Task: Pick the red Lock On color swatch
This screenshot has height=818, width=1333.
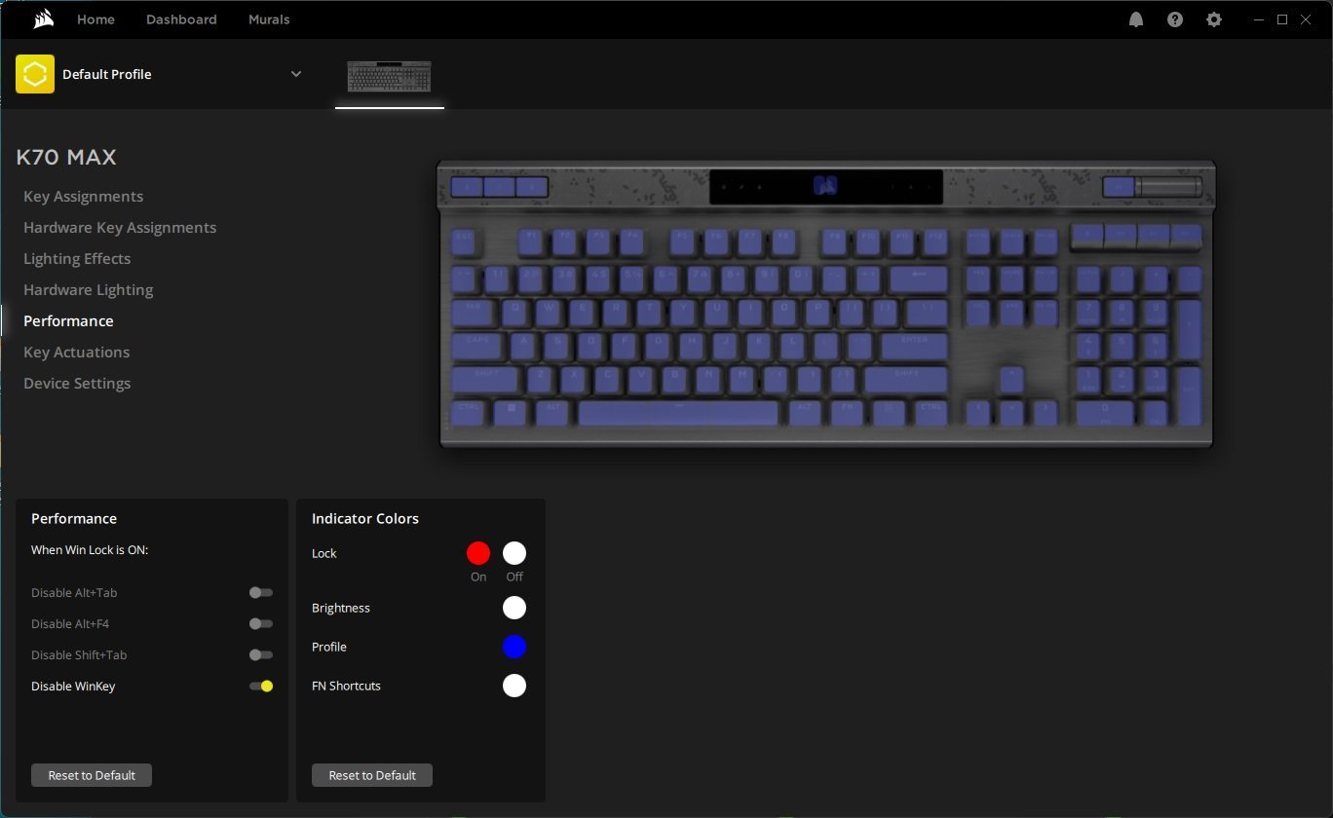Action: coord(478,553)
